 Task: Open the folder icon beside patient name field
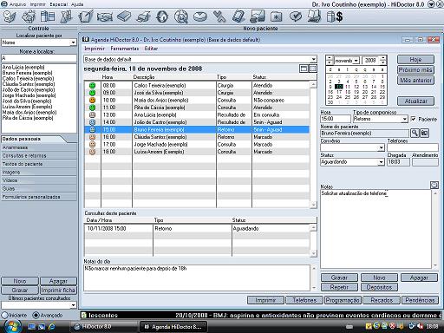pos(424,133)
